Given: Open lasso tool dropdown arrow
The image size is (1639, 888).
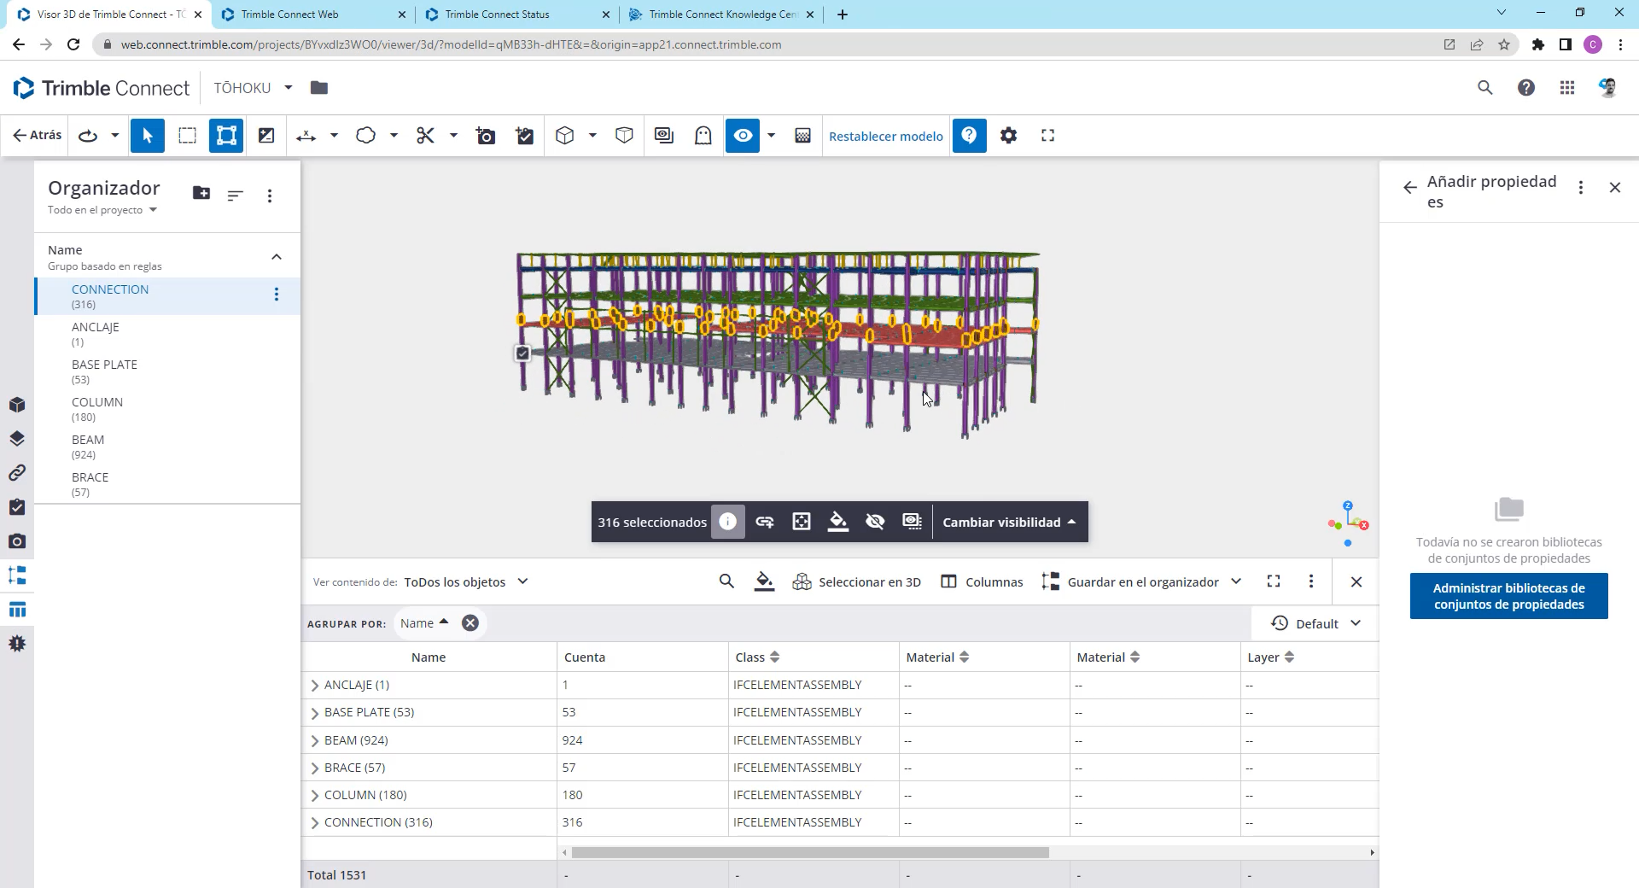Looking at the screenshot, I should tap(394, 136).
